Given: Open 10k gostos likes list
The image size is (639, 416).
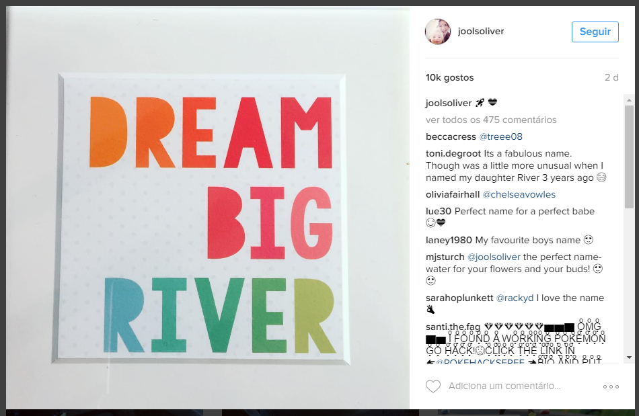Looking at the screenshot, I should pyautogui.click(x=449, y=77).
